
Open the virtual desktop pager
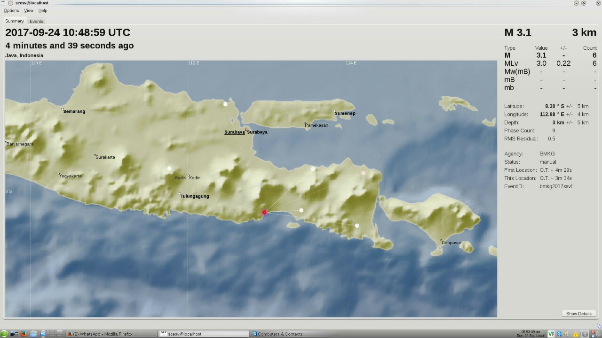coord(55,334)
